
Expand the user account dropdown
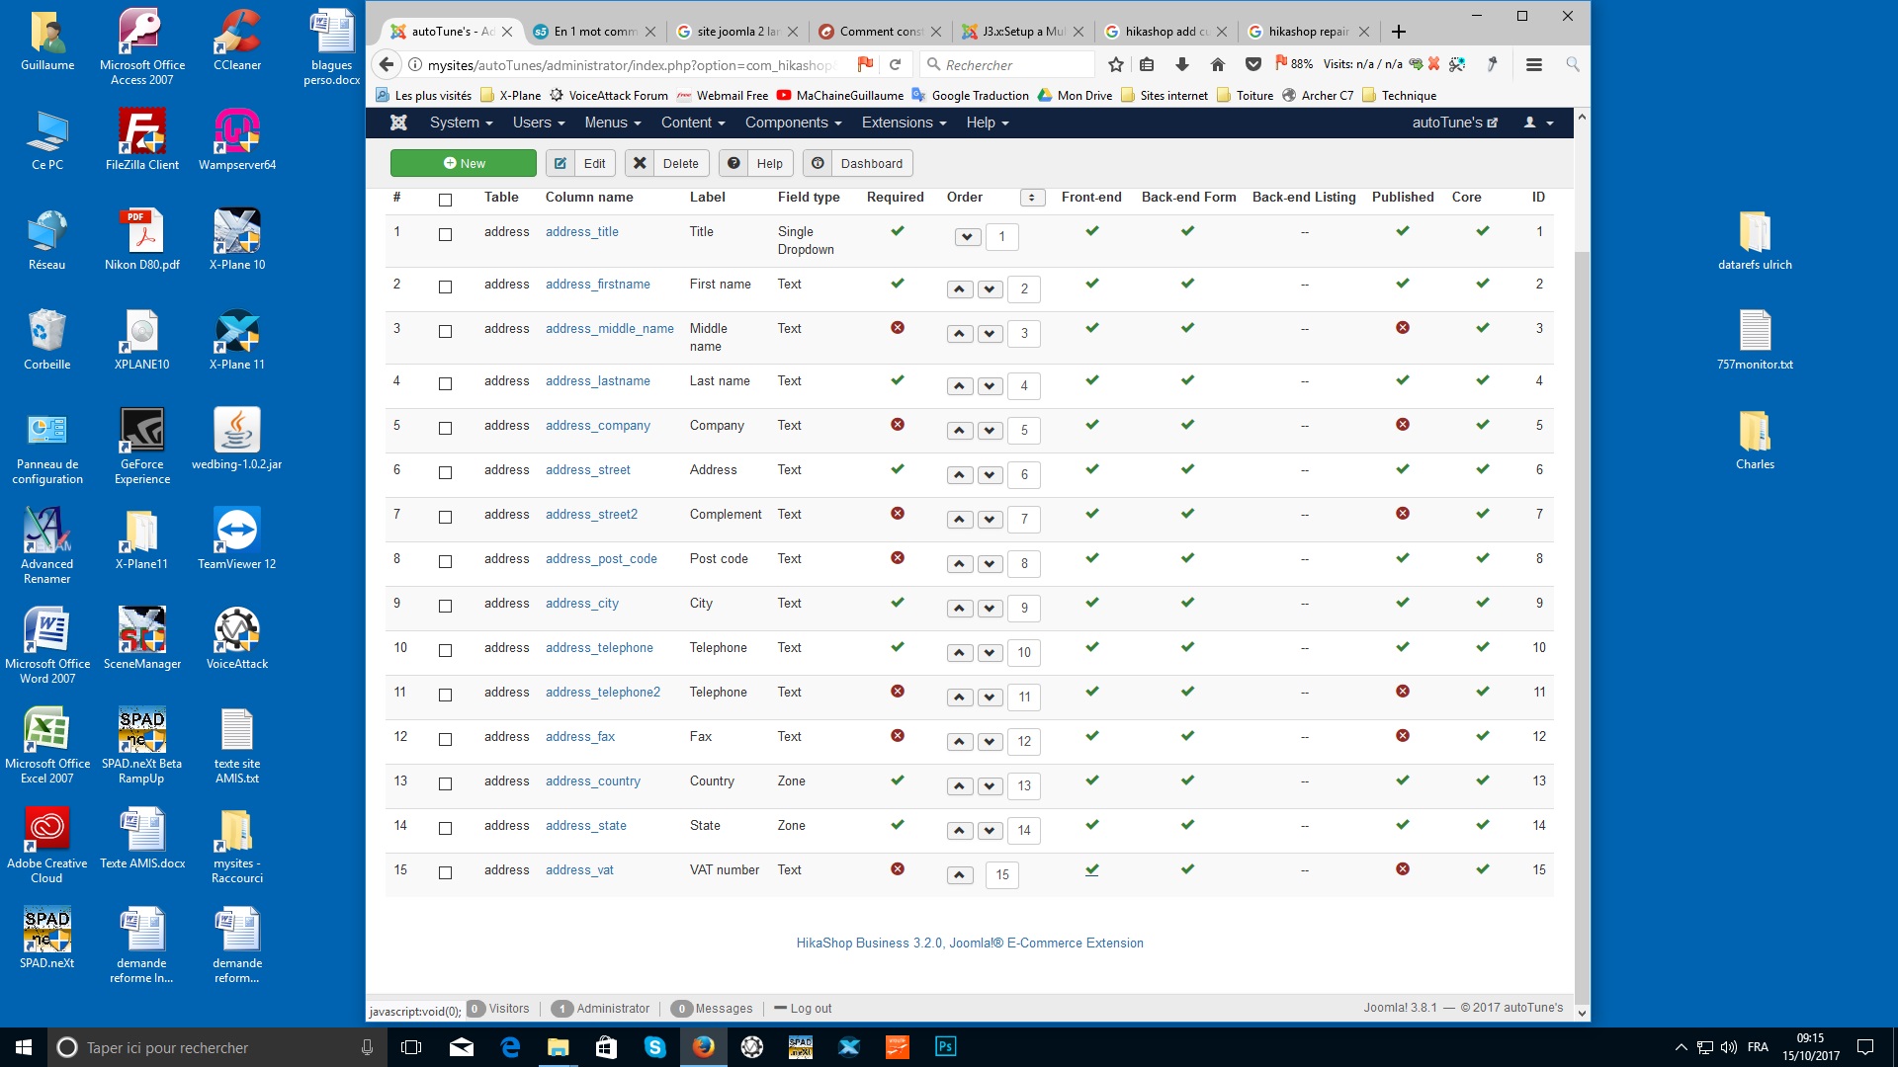coord(1538,123)
